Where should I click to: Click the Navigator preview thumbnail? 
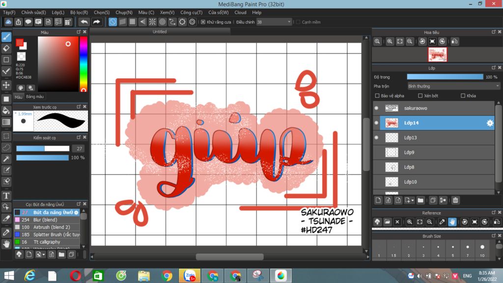[437, 55]
